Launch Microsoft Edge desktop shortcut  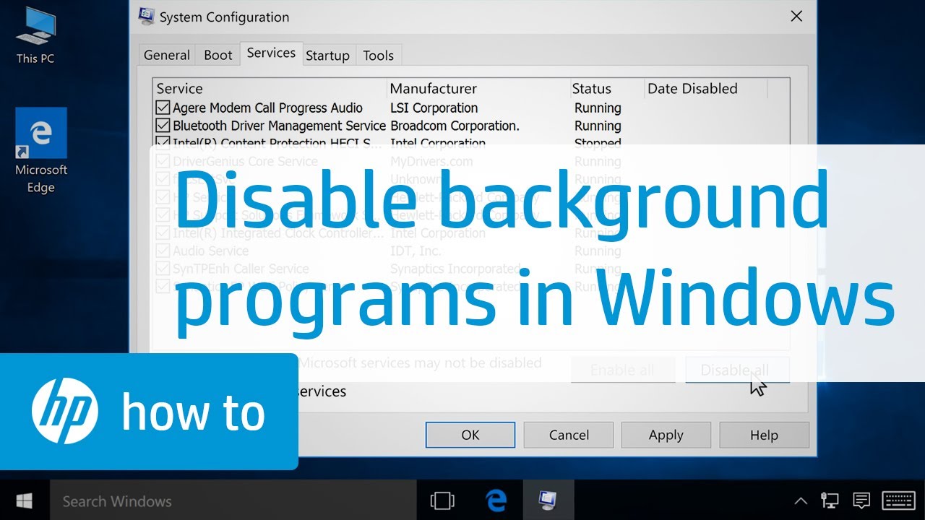click(41, 152)
